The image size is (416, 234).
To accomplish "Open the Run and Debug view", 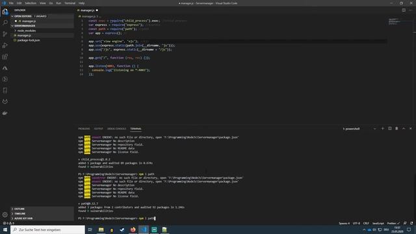I will click(5, 45).
